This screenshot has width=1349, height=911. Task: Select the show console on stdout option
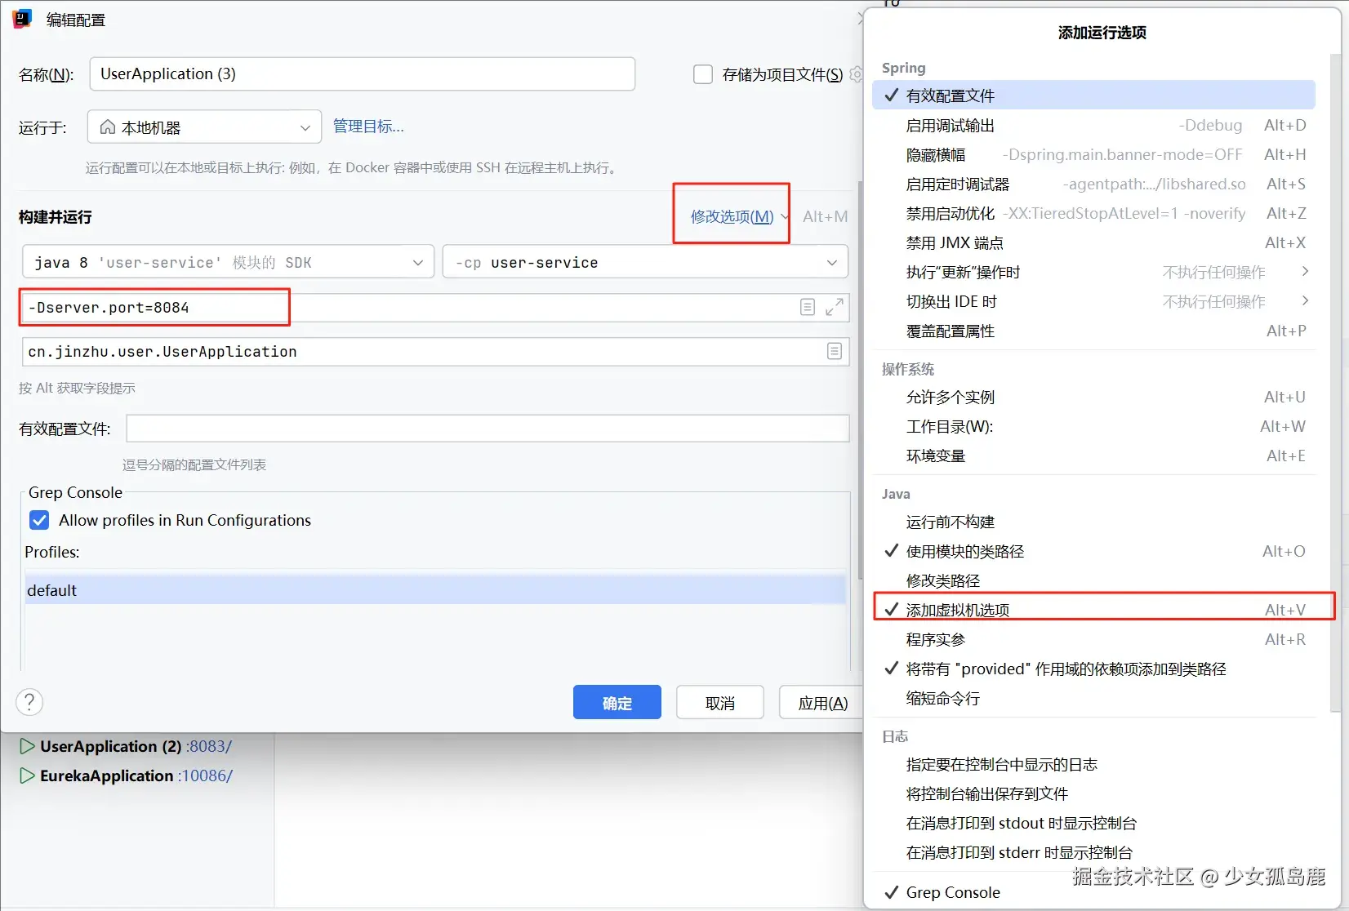1093,823
